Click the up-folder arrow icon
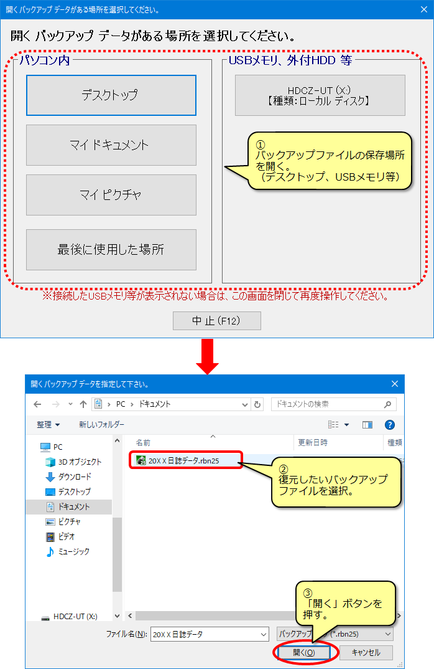 (x=83, y=404)
